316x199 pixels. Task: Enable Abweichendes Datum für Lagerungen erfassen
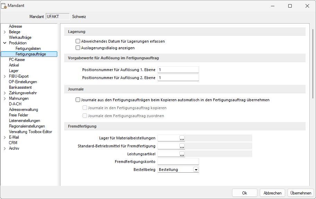[78, 41]
